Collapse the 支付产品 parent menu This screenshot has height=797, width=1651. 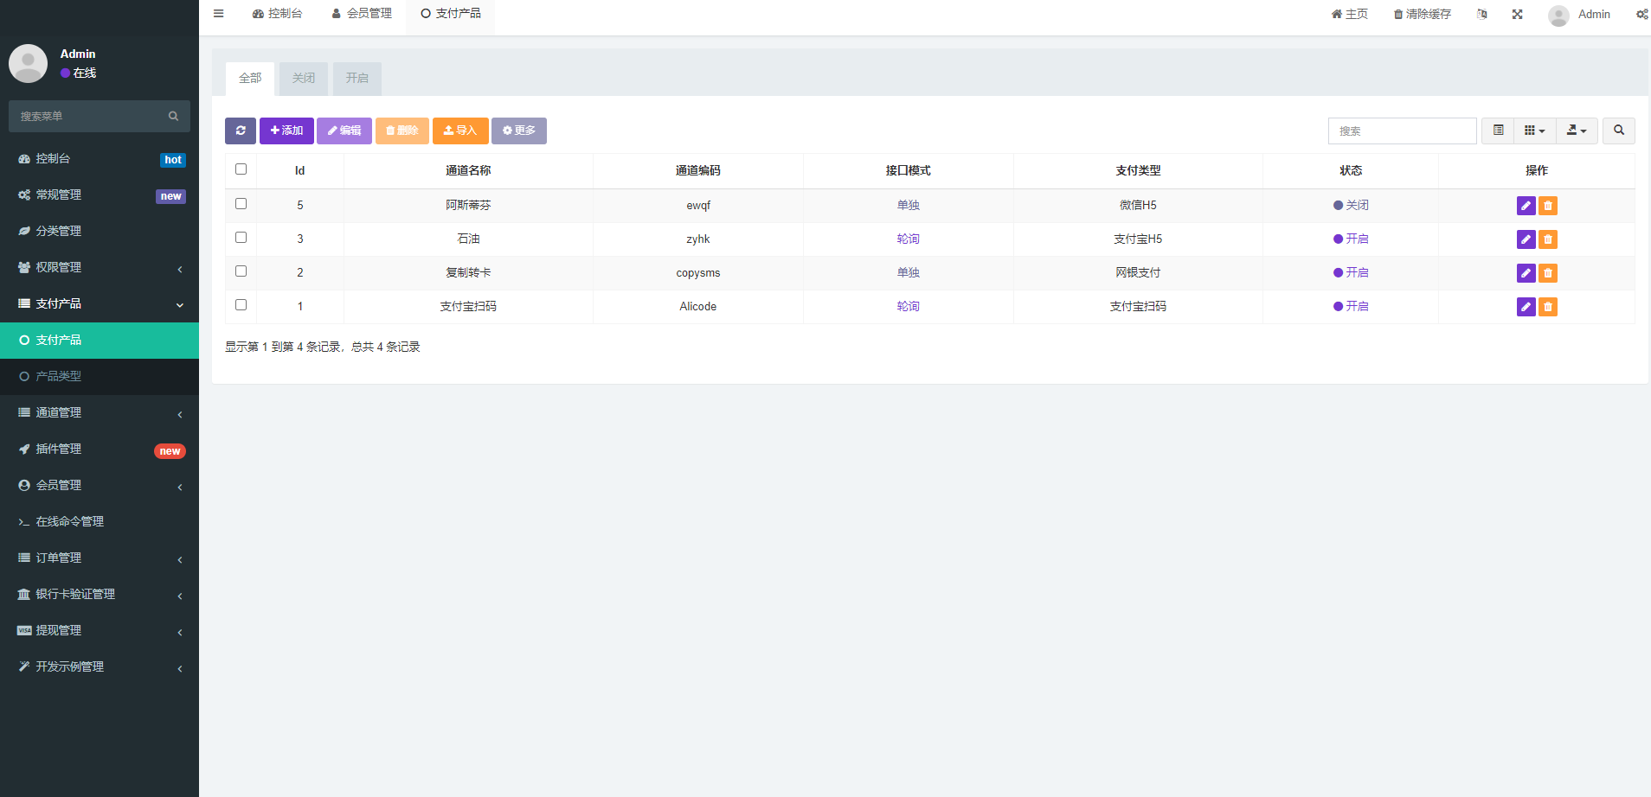click(100, 304)
